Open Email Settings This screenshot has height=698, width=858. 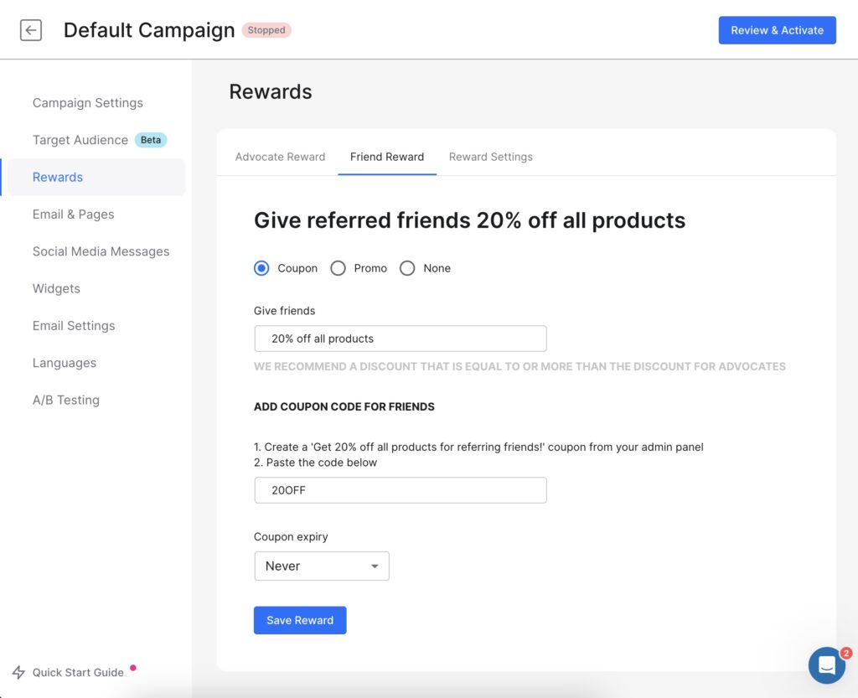(x=73, y=325)
